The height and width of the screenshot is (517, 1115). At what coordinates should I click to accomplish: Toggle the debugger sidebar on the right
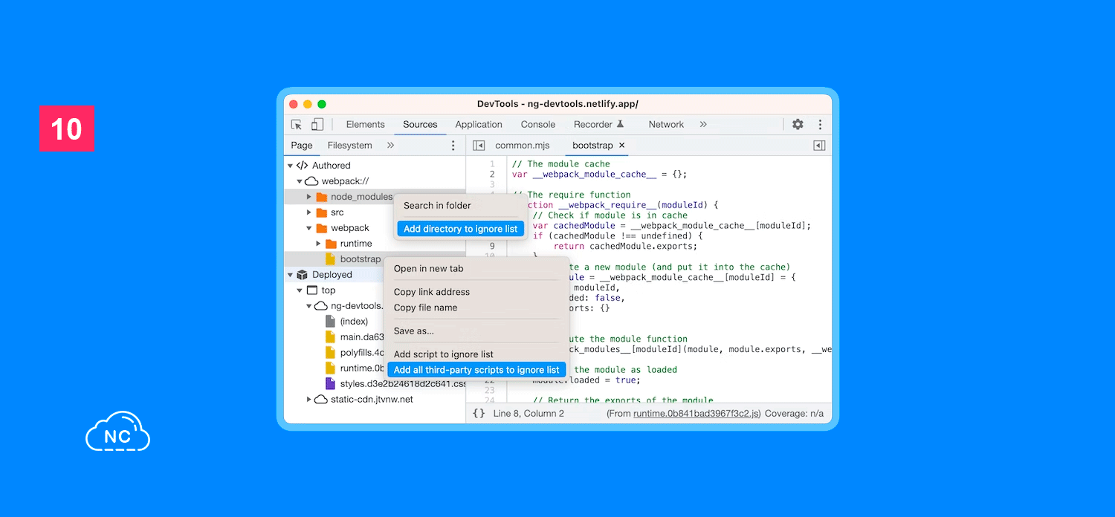819,146
